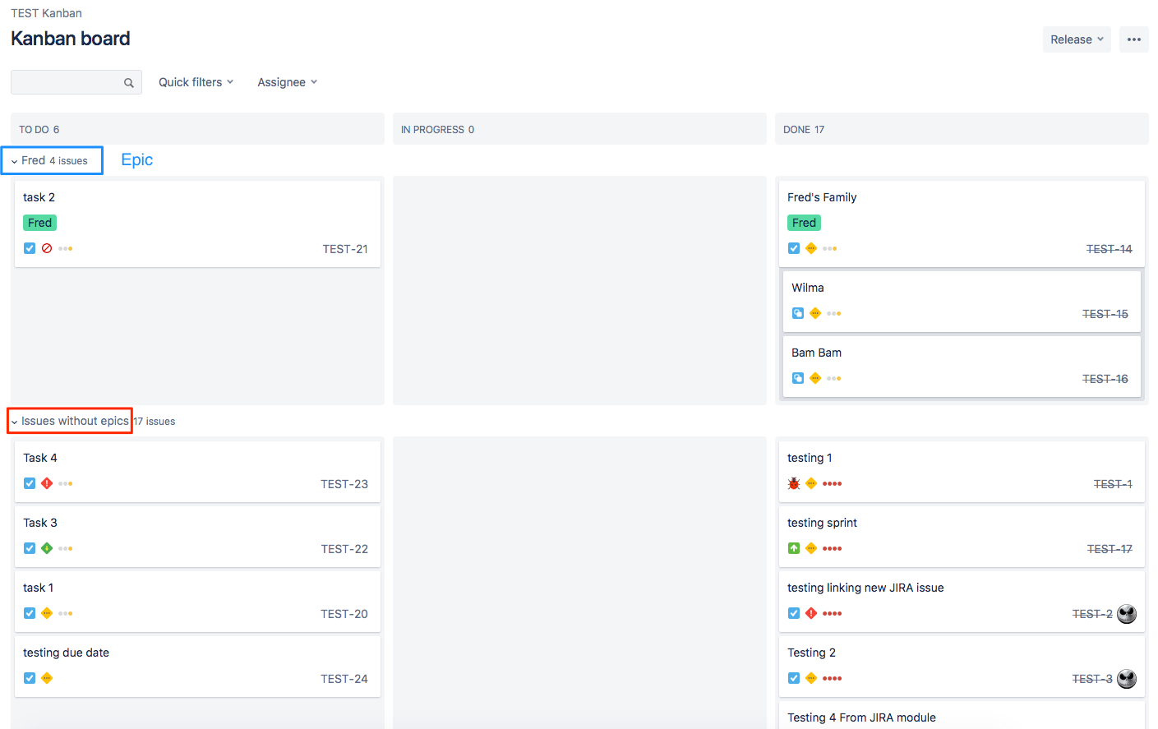The image size is (1158, 729).
Task: Click the green priority icon on Task 3
Action: (x=47, y=548)
